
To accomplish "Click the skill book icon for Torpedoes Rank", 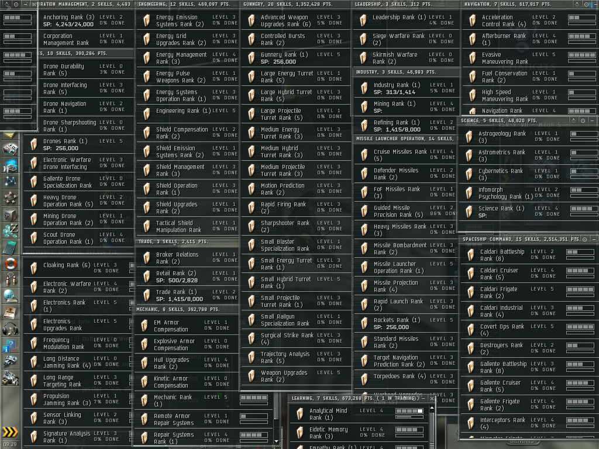I will 364,379.
